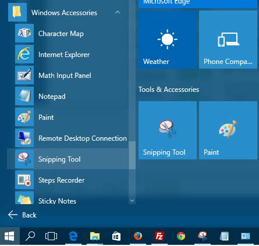Open the Math Input Panel entry

[68, 76]
